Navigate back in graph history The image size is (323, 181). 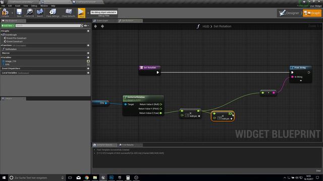click(x=95, y=26)
